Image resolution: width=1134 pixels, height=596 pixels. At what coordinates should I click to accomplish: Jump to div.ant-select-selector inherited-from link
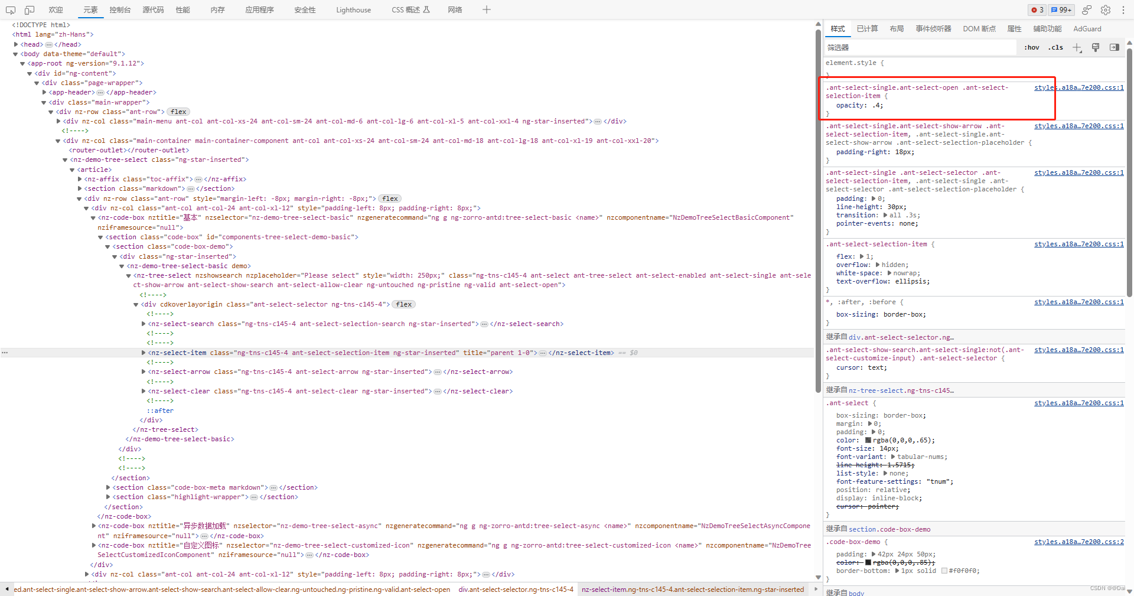[x=901, y=337]
